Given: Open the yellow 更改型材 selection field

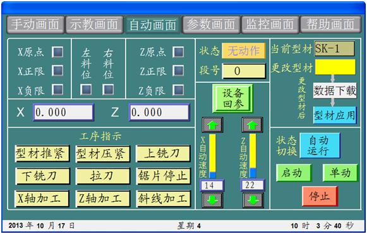Looking at the screenshot, I should (335, 67).
